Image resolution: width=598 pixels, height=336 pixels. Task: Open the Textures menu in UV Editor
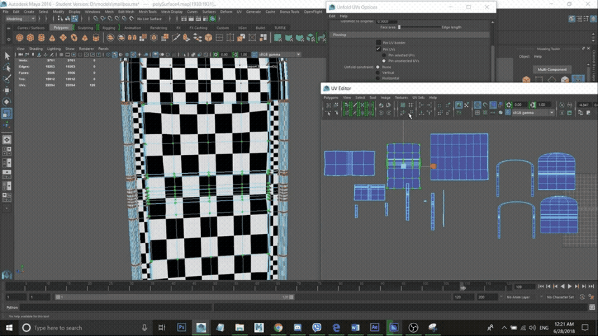click(401, 98)
